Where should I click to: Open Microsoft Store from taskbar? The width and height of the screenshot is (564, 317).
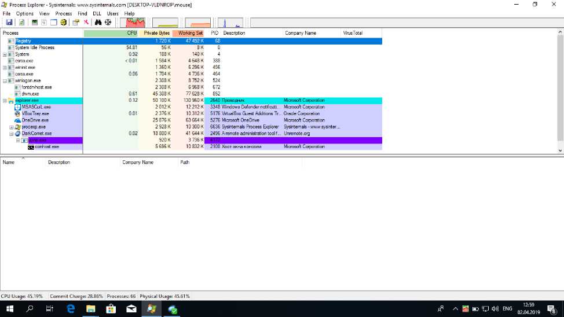pyautogui.click(x=111, y=309)
